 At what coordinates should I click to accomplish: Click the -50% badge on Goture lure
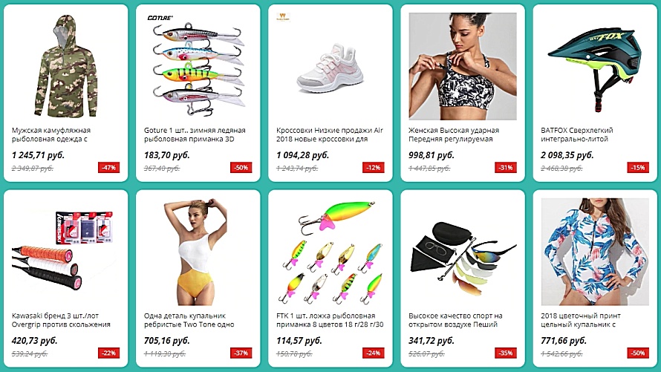pyautogui.click(x=241, y=168)
